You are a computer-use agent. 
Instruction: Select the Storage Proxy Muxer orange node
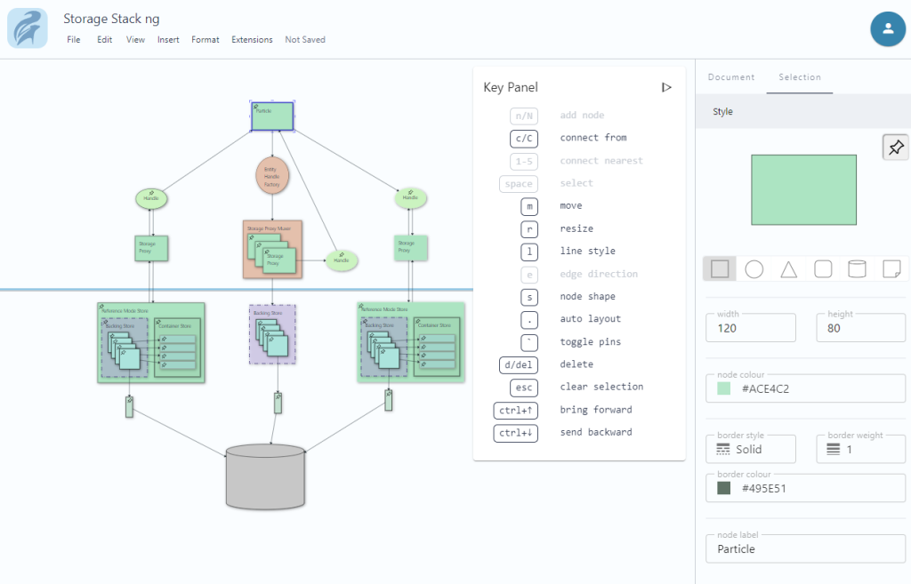[x=272, y=250]
